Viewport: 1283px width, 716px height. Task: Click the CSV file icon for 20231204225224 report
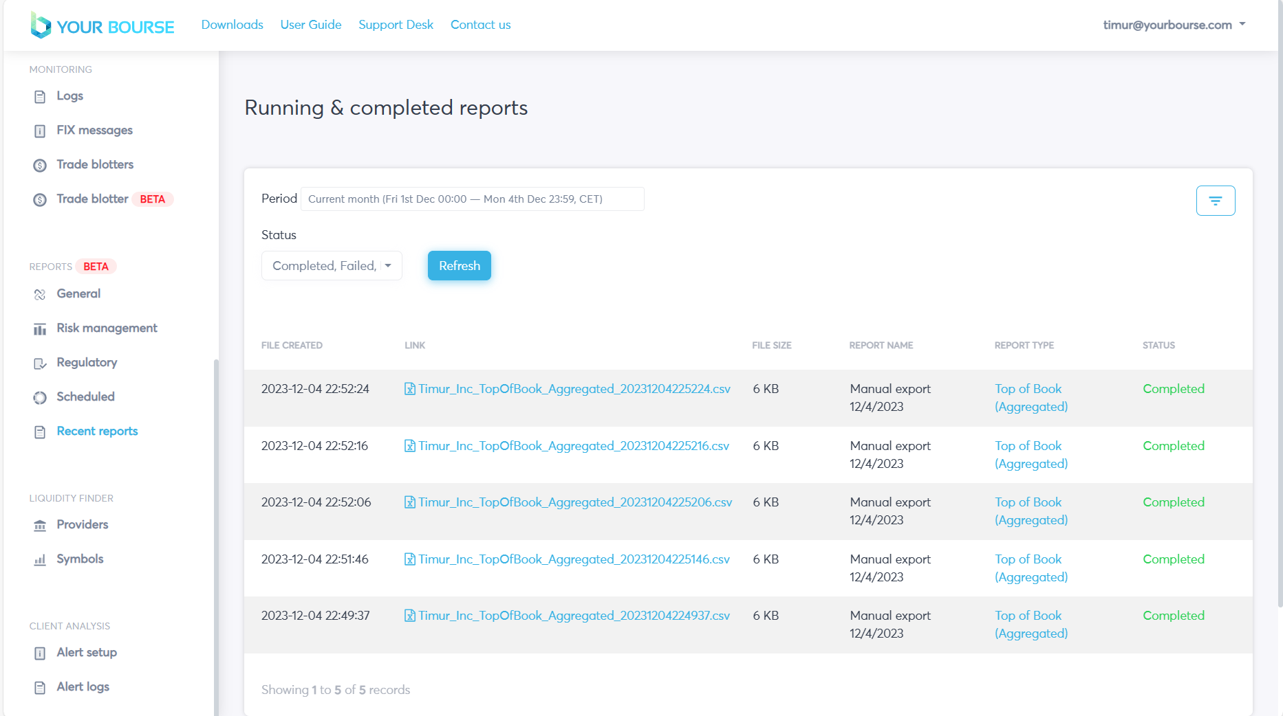click(410, 389)
